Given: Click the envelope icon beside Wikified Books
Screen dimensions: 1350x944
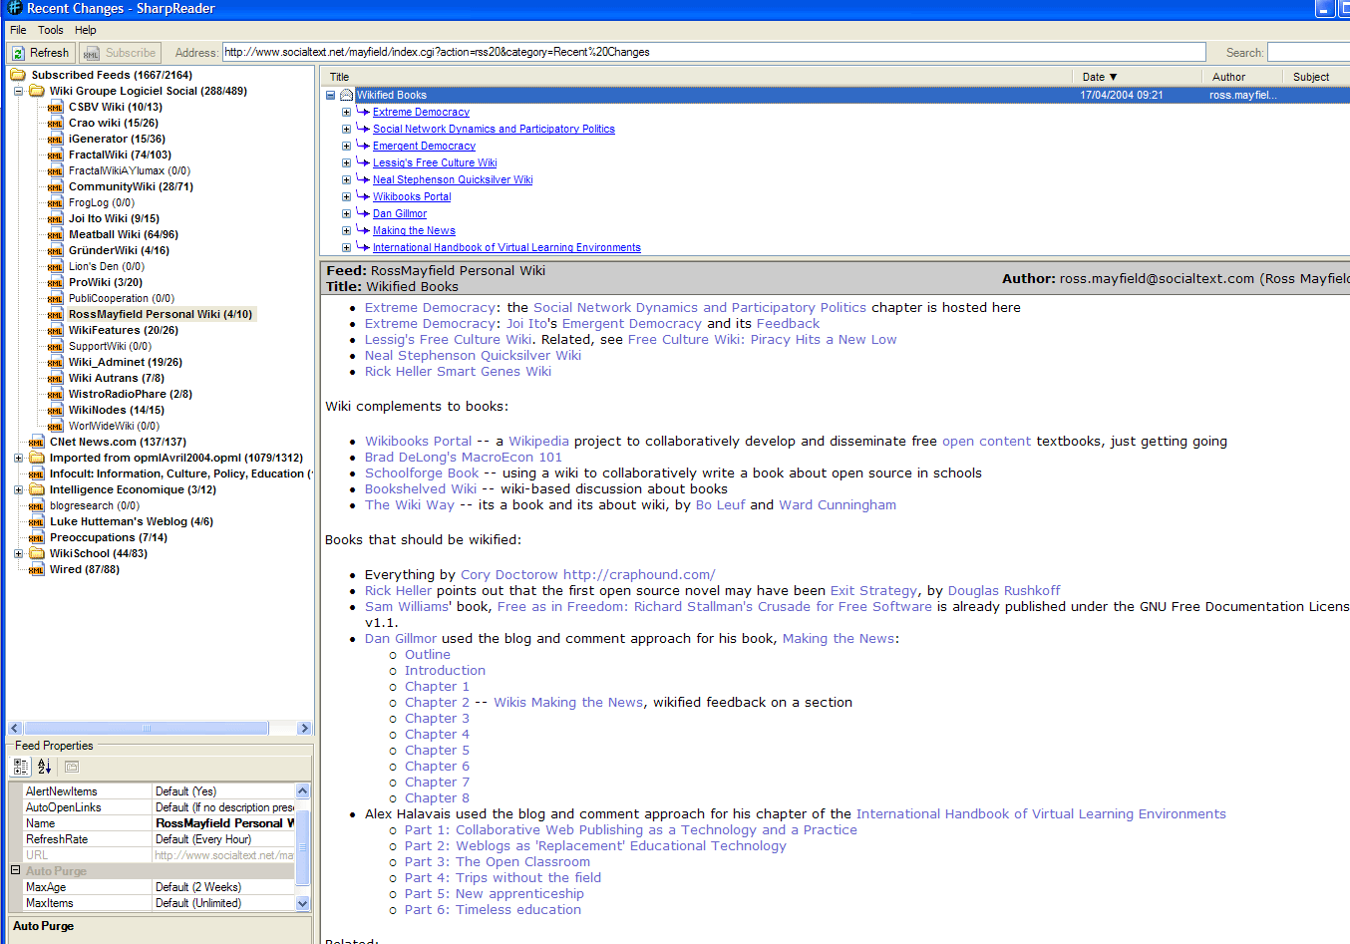Looking at the screenshot, I should 346,96.
